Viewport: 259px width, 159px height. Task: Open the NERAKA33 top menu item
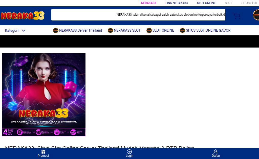(x=148, y=3)
